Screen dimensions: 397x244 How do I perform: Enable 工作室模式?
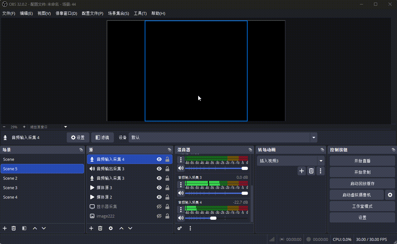pyautogui.click(x=362, y=206)
